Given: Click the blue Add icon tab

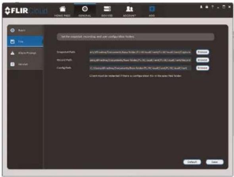Looking at the screenshot, I should (x=152, y=12).
